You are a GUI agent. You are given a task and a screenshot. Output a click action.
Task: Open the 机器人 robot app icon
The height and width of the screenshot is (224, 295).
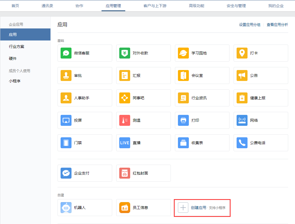tap(66, 208)
